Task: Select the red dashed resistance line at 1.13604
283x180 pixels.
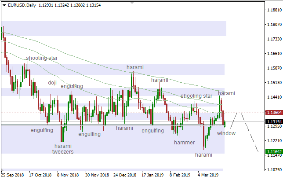Action: coord(132,113)
